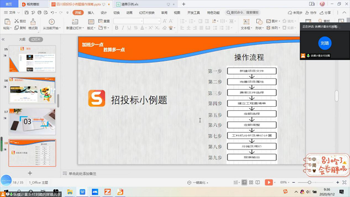
Task: Click the New Slide (新建幻灯片) icon
Action: point(75,22)
